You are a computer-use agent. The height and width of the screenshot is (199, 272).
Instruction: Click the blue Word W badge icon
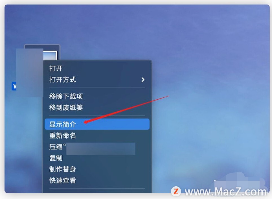14,86
